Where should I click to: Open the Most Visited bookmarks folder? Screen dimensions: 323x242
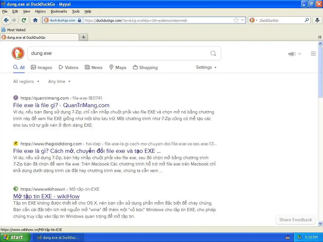[x=14, y=30]
